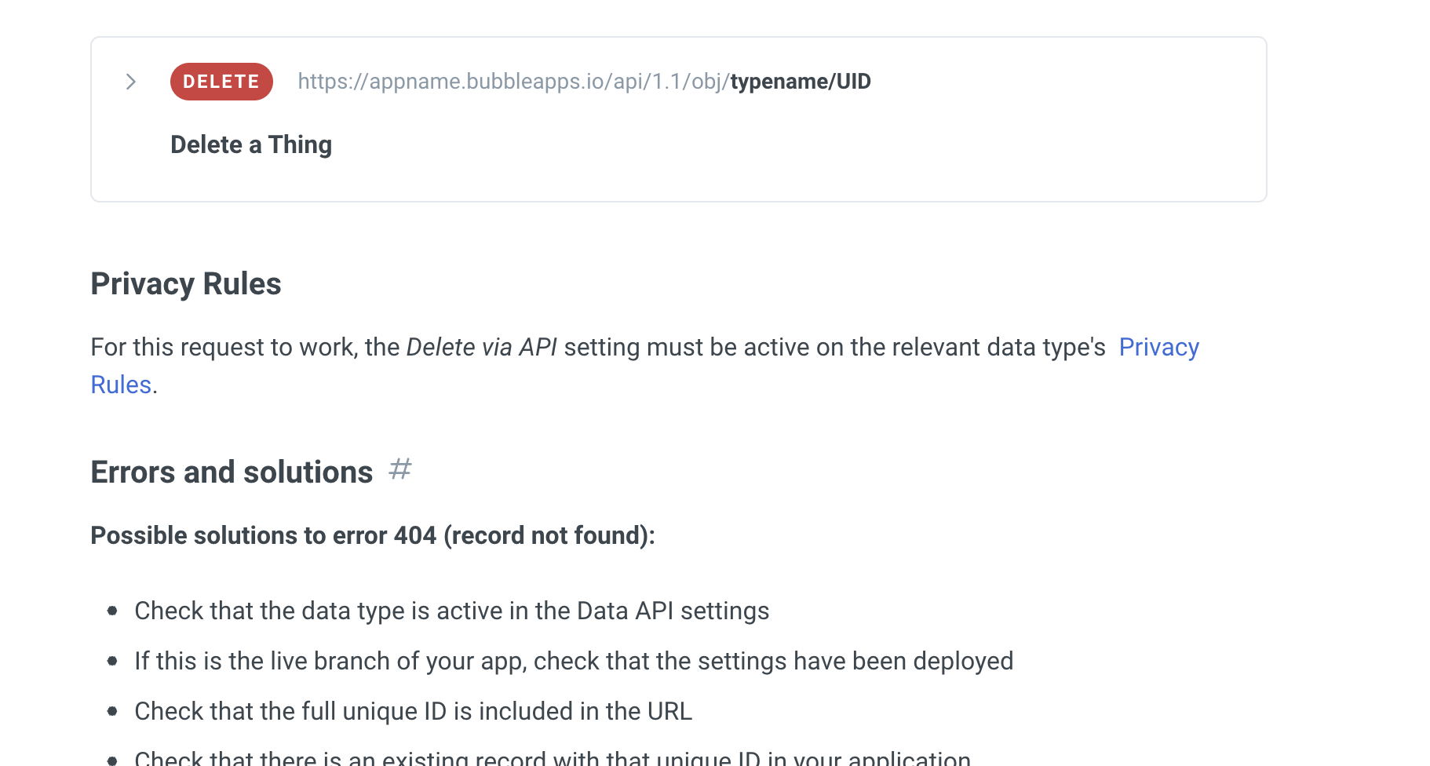The image size is (1430, 766).
Task: Click the bullet text about full unique ID
Action: [x=414, y=711]
